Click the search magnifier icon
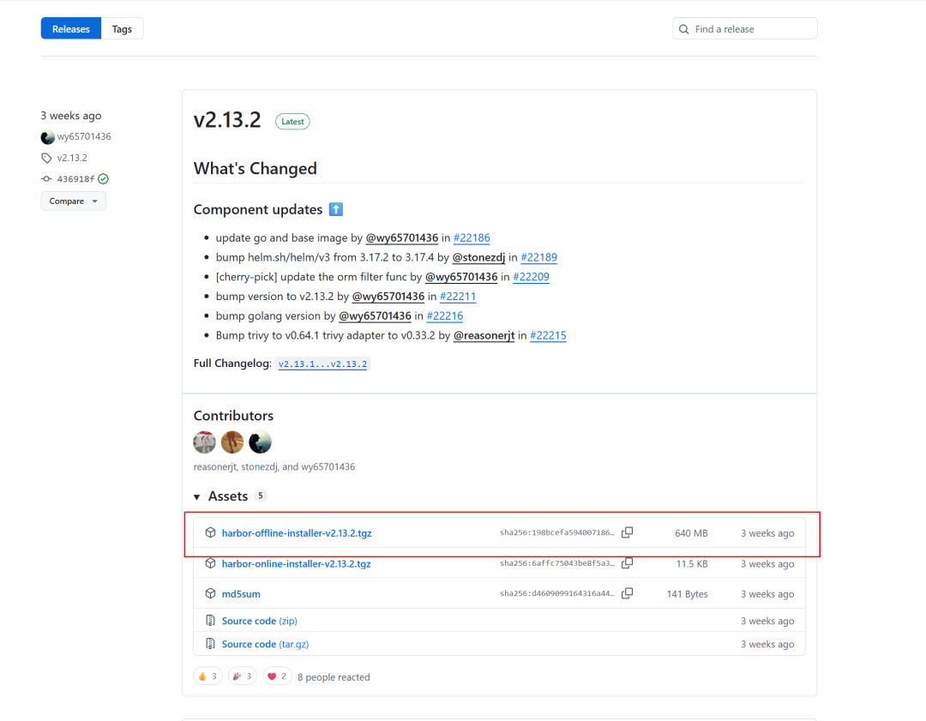This screenshot has width=926, height=721. tap(684, 29)
